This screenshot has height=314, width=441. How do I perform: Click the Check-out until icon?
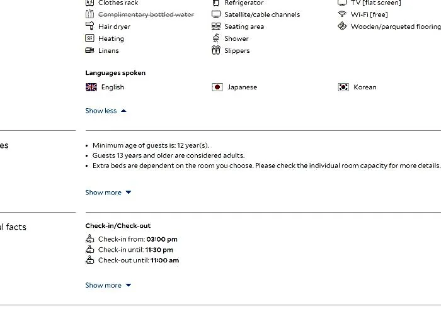tap(89, 260)
